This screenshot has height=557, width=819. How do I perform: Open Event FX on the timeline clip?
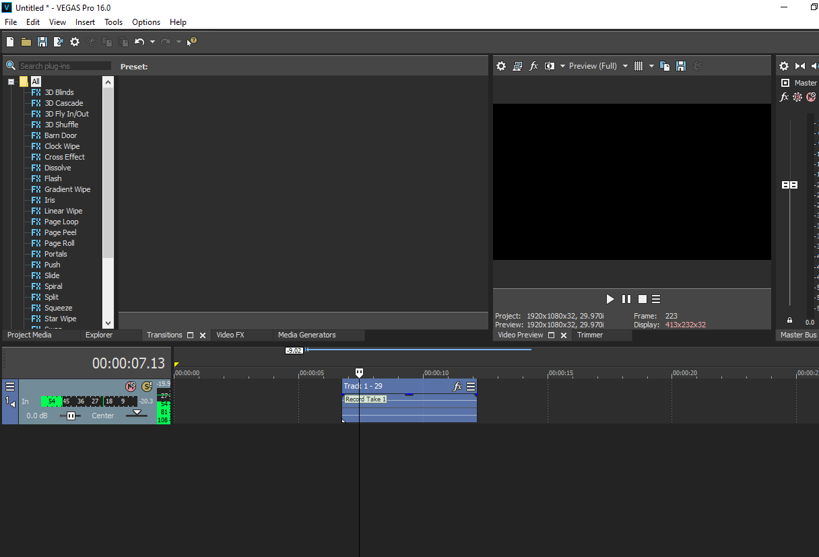[457, 387]
